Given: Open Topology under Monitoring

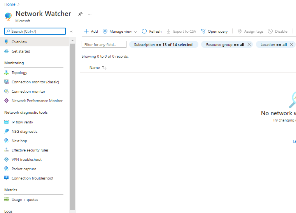Looking at the screenshot, I should [19, 73].
